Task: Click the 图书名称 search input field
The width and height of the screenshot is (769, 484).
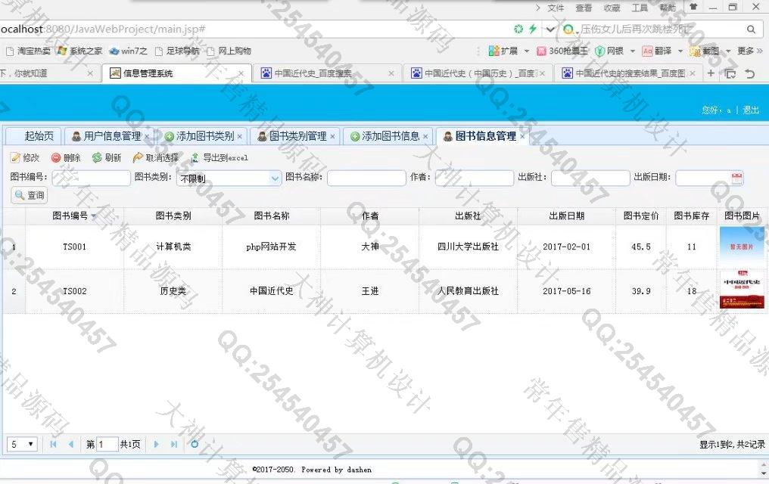Action: click(366, 178)
